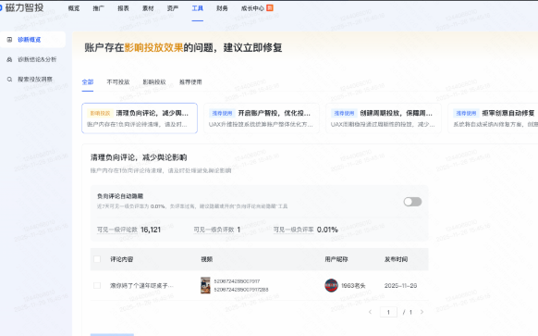Click the 诊断概览 sidebar icon
This screenshot has width=538, height=336.
[x=9, y=40]
